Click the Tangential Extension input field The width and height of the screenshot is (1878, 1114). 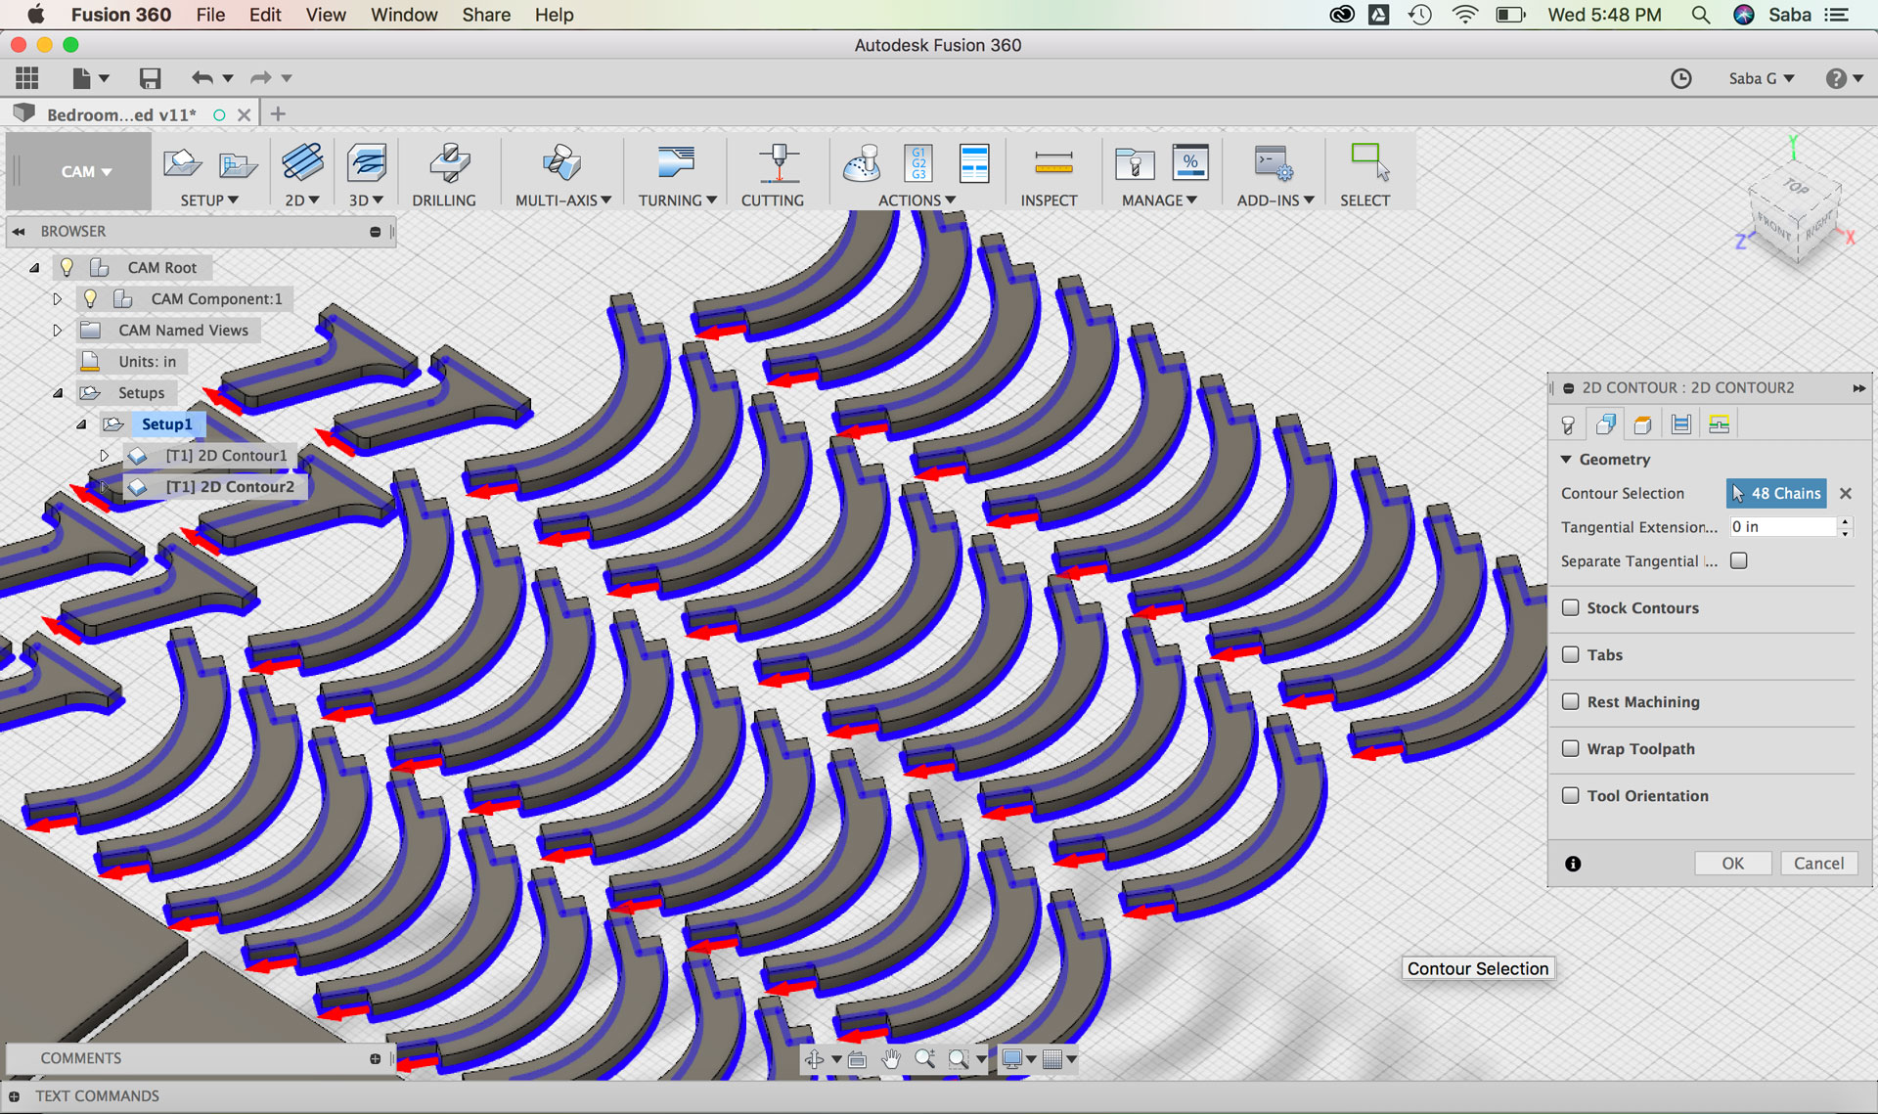[x=1782, y=526]
